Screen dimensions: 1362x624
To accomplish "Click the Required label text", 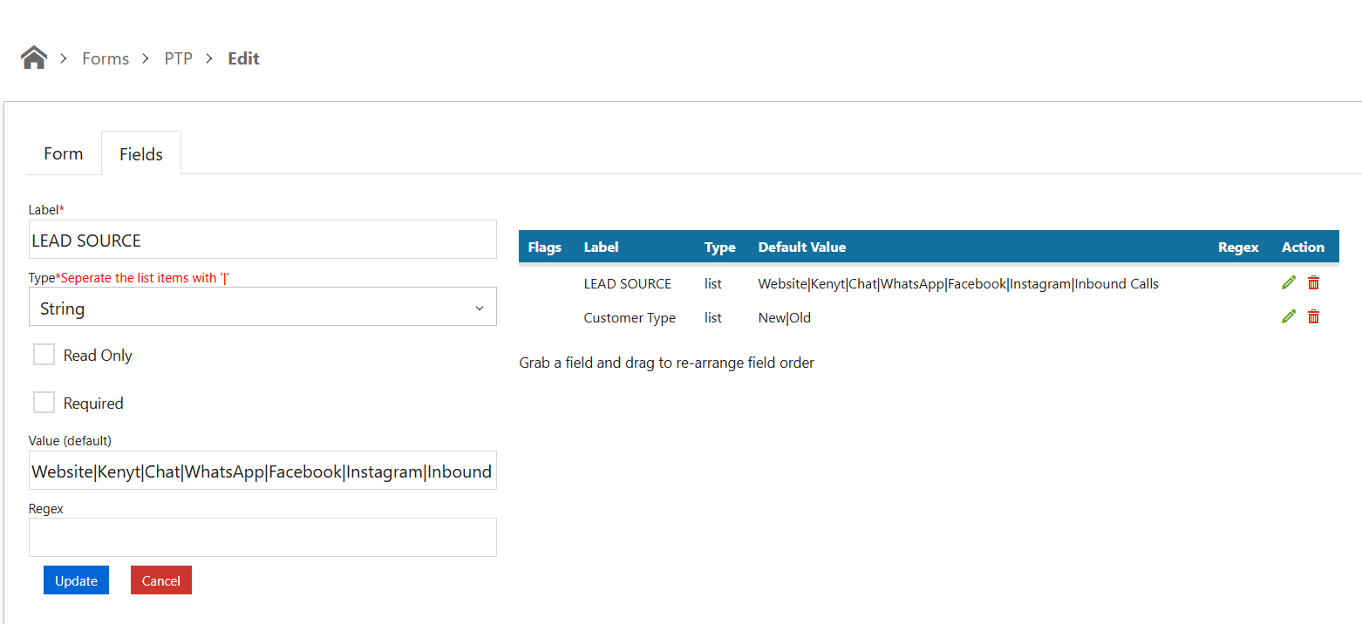I will [x=93, y=403].
